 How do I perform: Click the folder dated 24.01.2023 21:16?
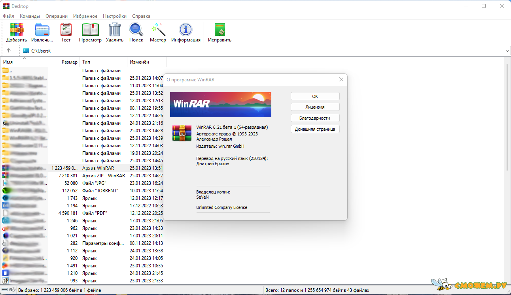(x=83, y=123)
